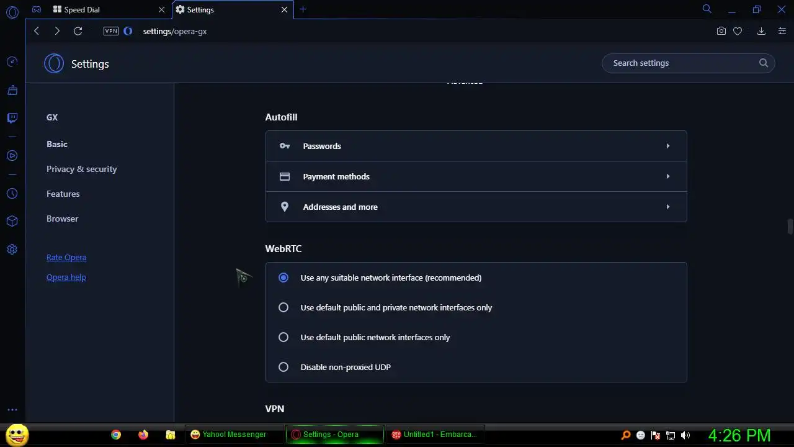Open the Rate Opera link
The image size is (794, 447).
(x=66, y=257)
